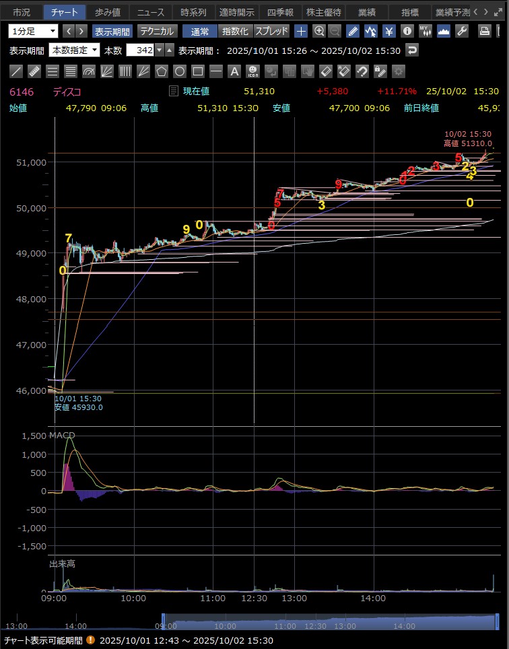
Task: Open the 本数 bar count dropdown arrow
Action: point(159,50)
